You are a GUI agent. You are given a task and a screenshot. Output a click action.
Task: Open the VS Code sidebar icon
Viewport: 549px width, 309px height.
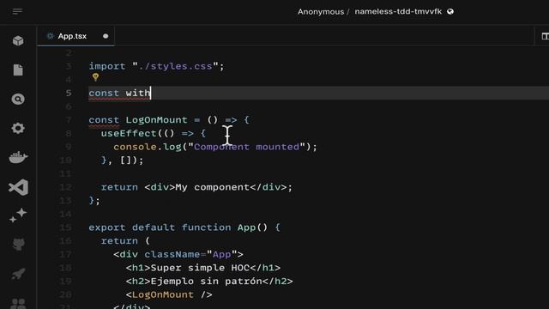click(x=19, y=187)
